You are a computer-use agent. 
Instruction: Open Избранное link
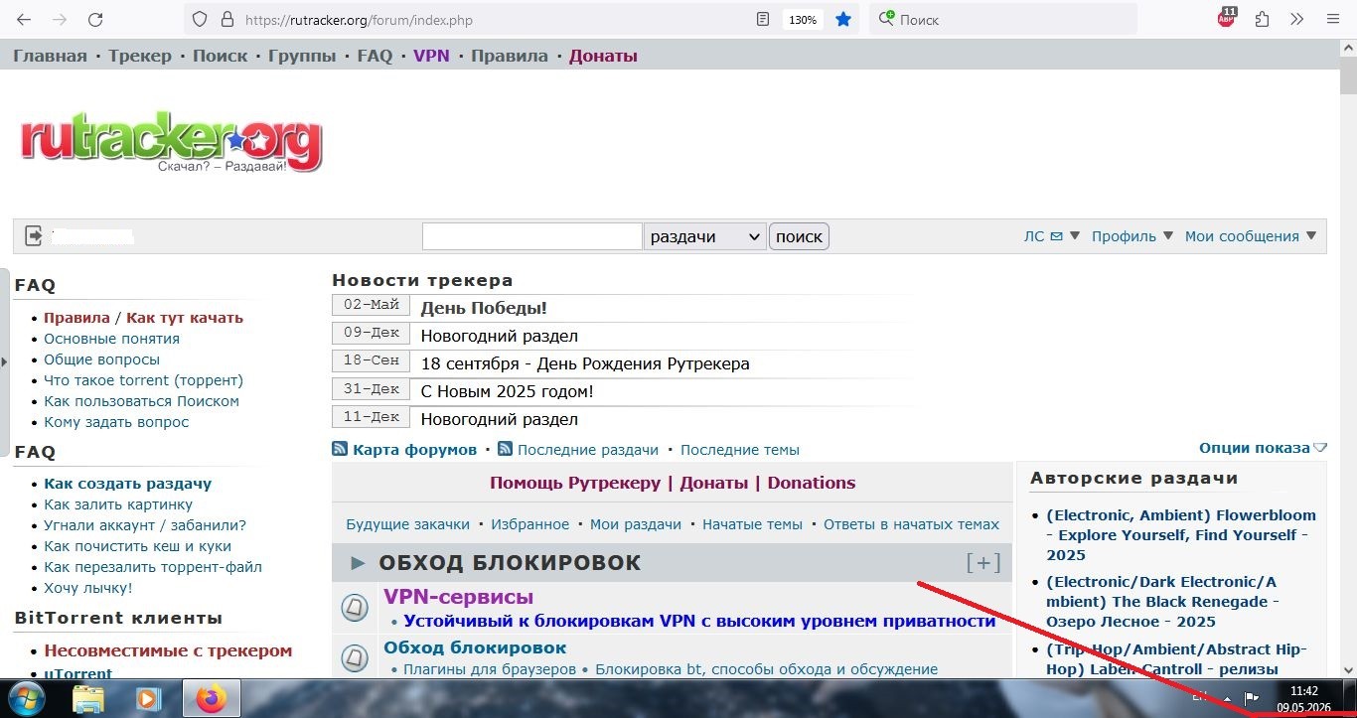tap(529, 524)
